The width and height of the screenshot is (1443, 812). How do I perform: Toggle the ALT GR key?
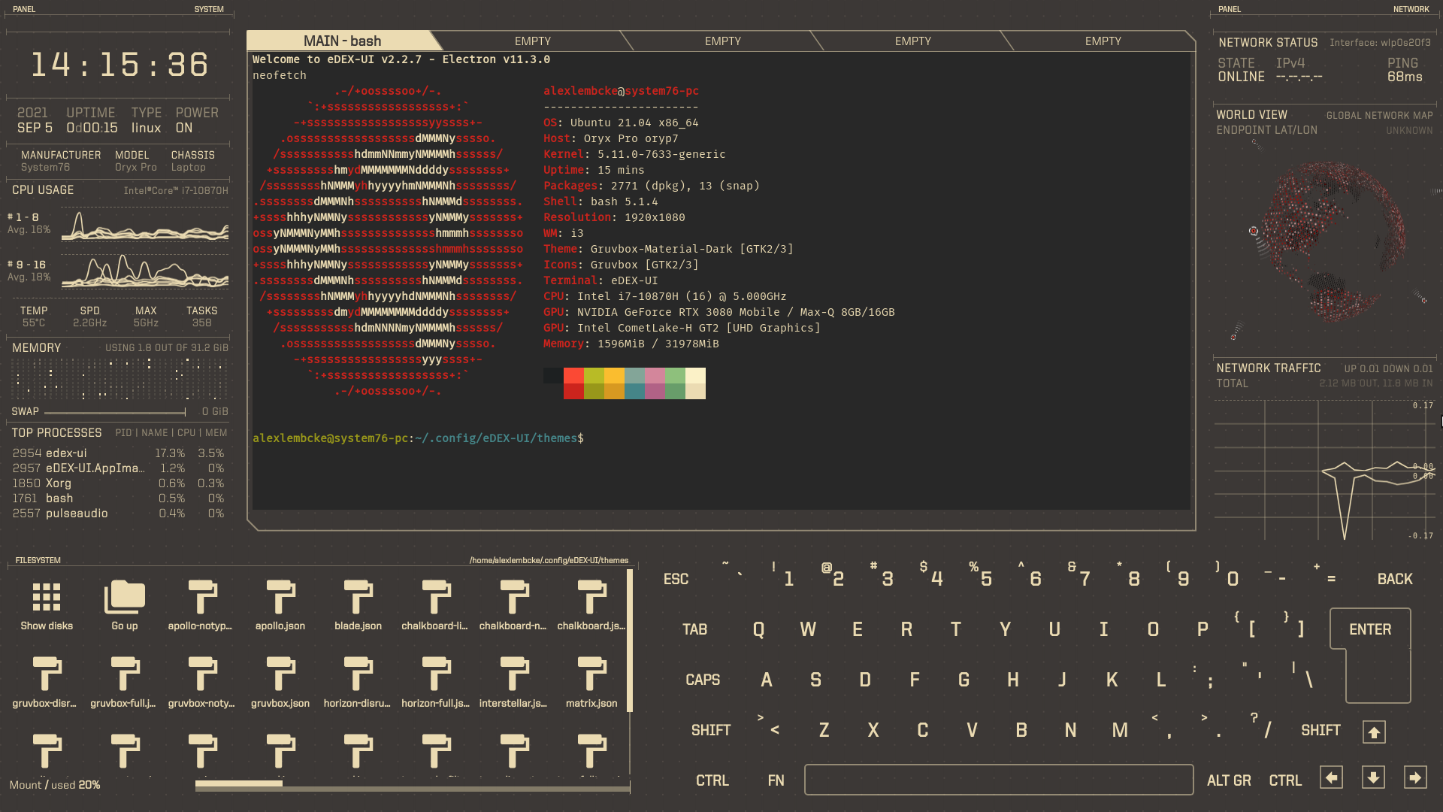[x=1229, y=780]
